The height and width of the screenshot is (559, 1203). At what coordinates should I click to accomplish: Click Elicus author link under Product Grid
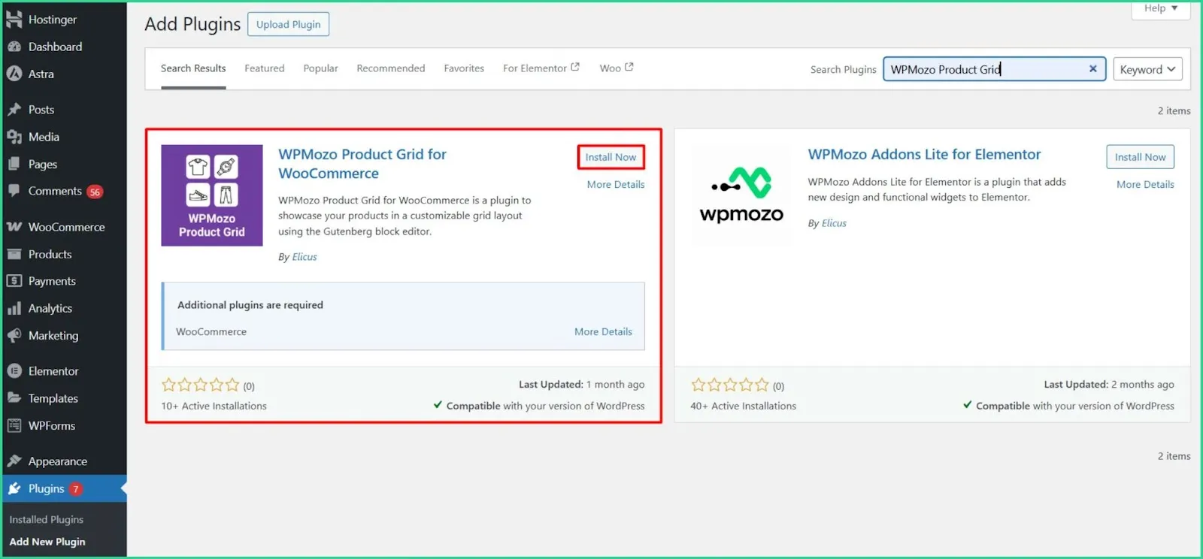click(x=305, y=257)
